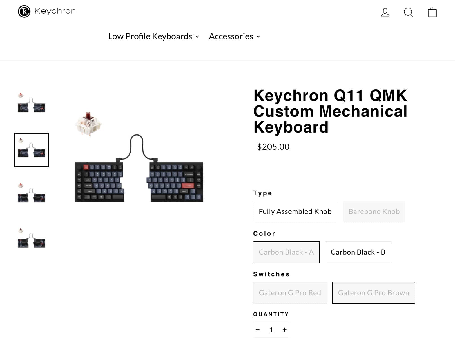Expand the Low Profile Keyboards menu
This screenshot has height=344, width=455.
click(x=154, y=36)
